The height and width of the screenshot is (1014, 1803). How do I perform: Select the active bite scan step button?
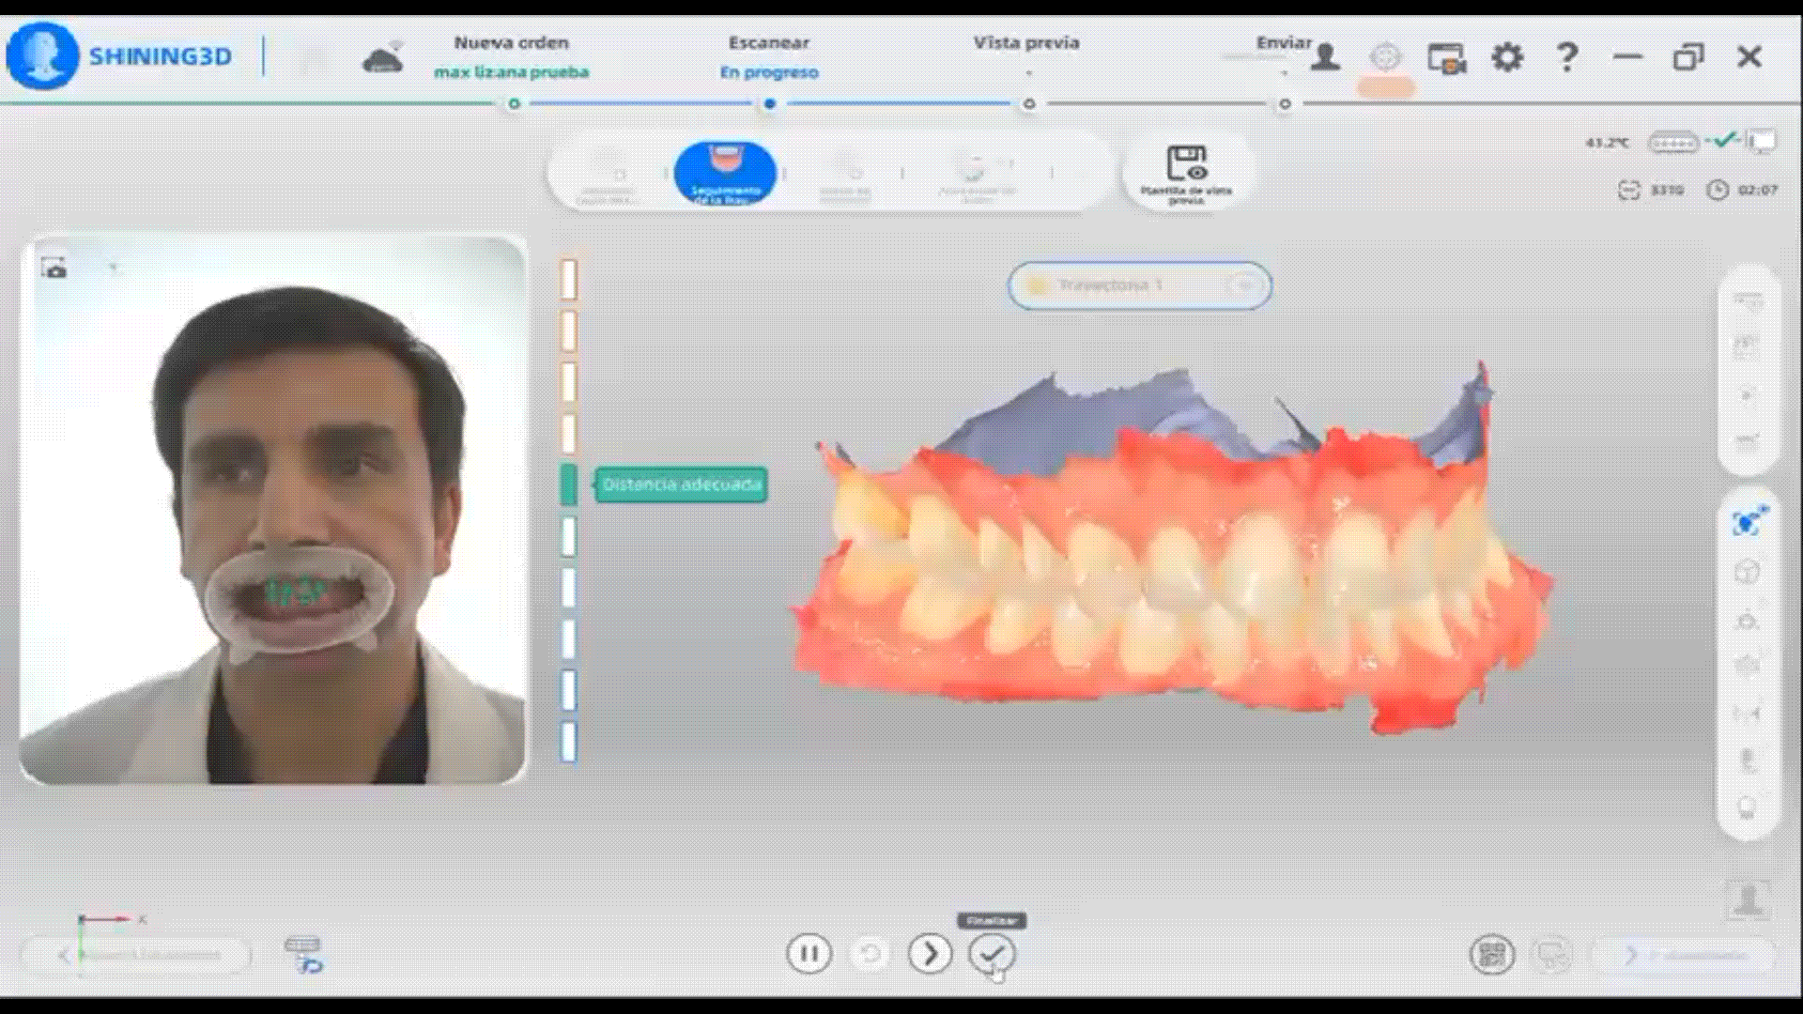tap(724, 173)
